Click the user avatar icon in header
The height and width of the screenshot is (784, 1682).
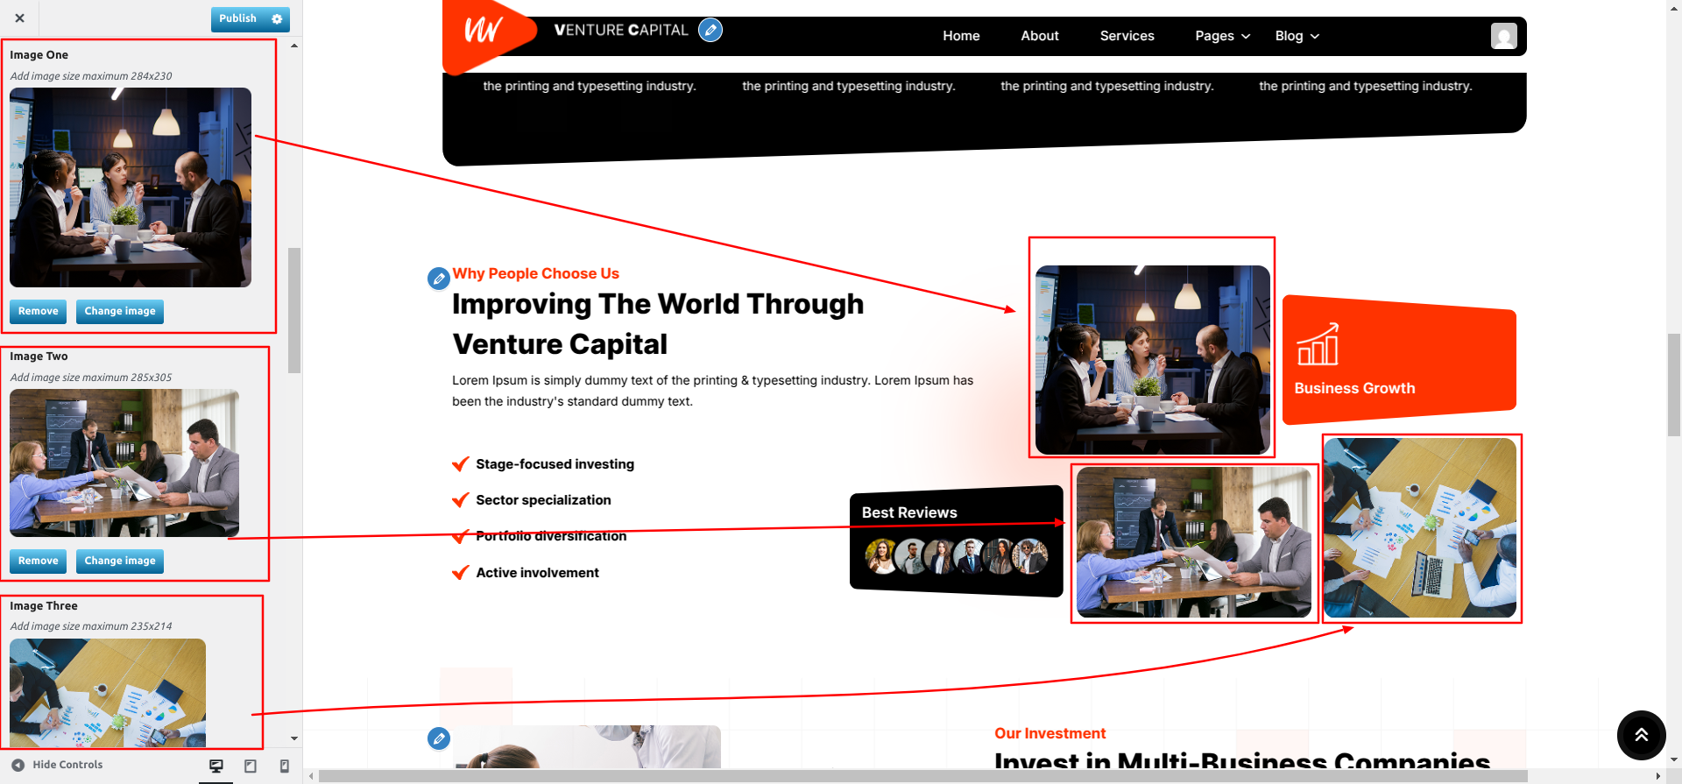(x=1504, y=36)
